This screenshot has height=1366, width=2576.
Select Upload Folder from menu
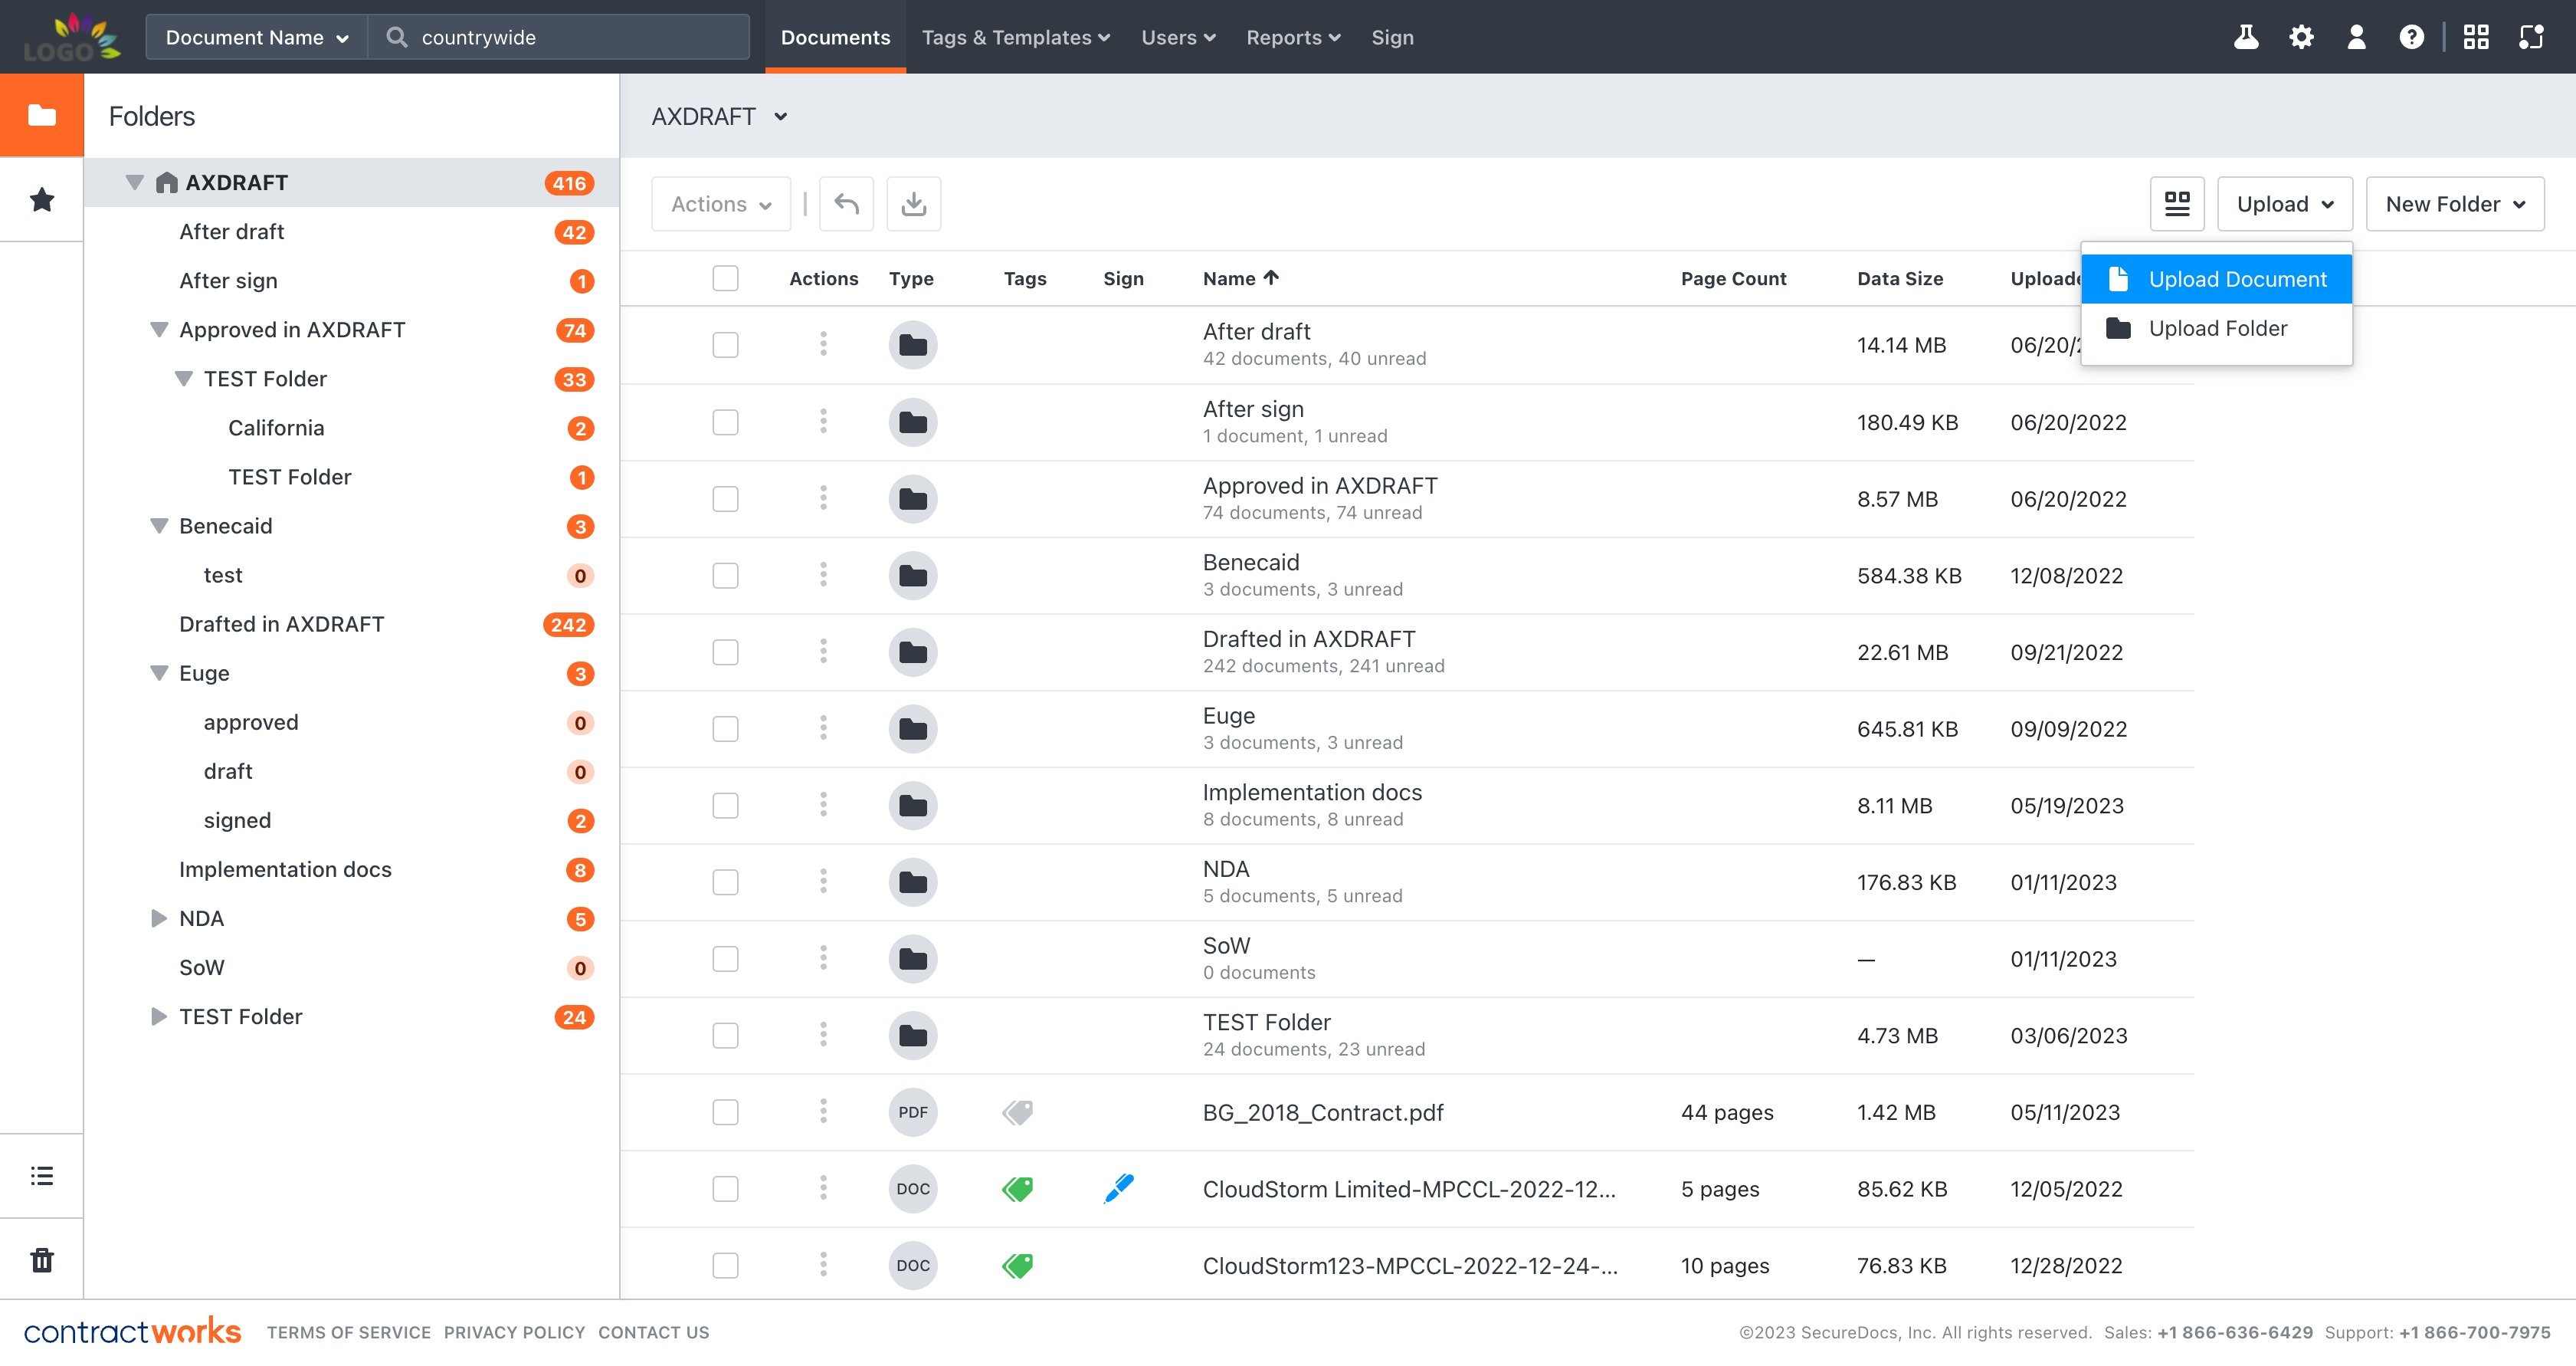point(2216,328)
